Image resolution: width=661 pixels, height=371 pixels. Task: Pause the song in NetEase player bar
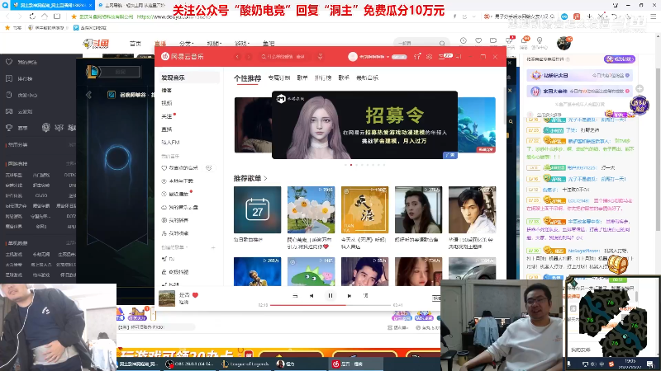pyautogui.click(x=330, y=296)
